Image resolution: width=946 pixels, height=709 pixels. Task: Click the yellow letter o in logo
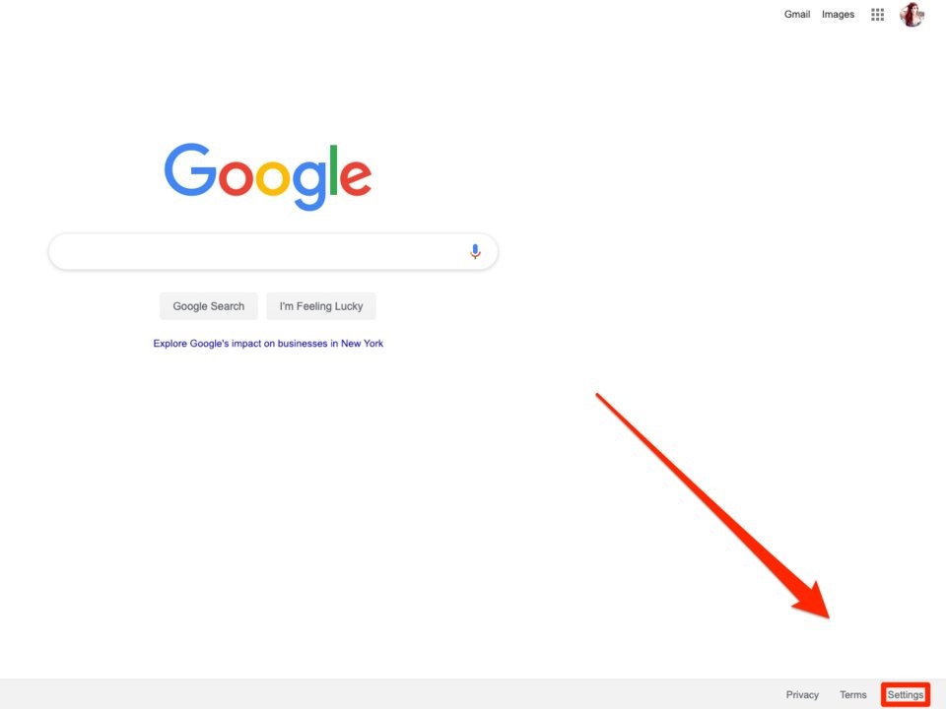[273, 178]
